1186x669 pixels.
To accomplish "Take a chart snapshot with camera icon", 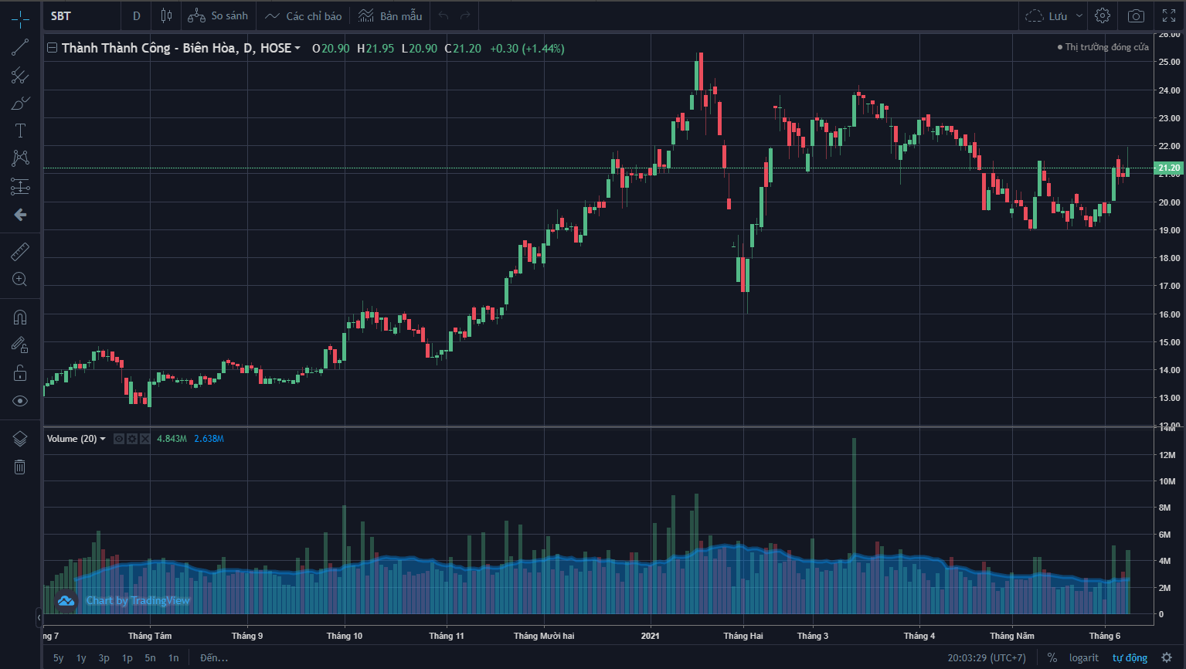I will click(1136, 15).
